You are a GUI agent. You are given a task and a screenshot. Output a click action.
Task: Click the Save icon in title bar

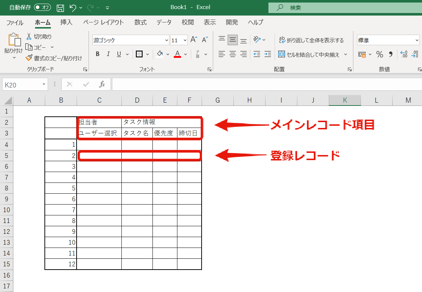click(x=60, y=8)
